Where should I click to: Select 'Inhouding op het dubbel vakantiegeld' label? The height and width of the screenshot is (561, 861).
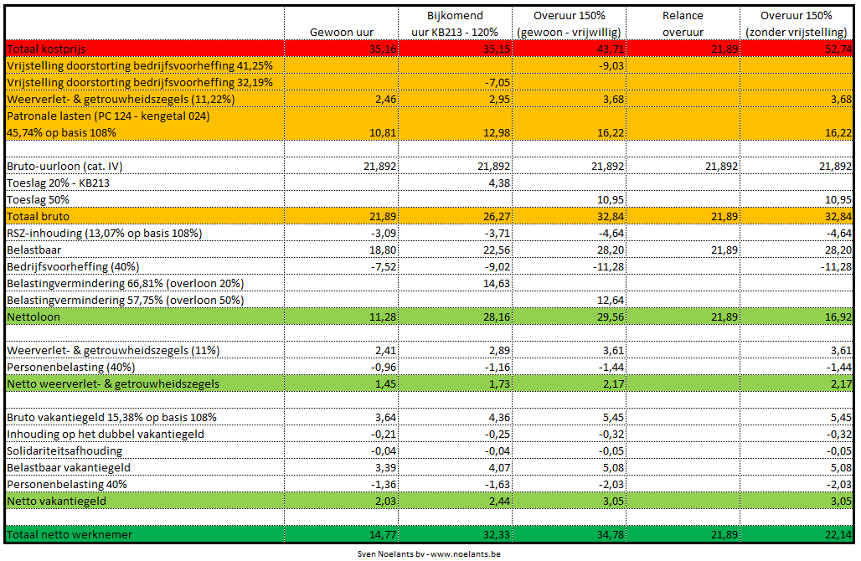point(105,434)
